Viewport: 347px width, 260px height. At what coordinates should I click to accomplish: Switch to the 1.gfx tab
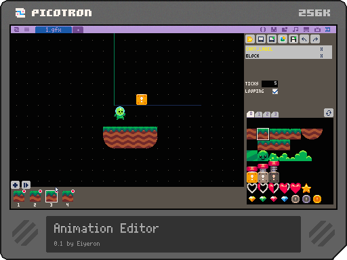click(x=54, y=30)
